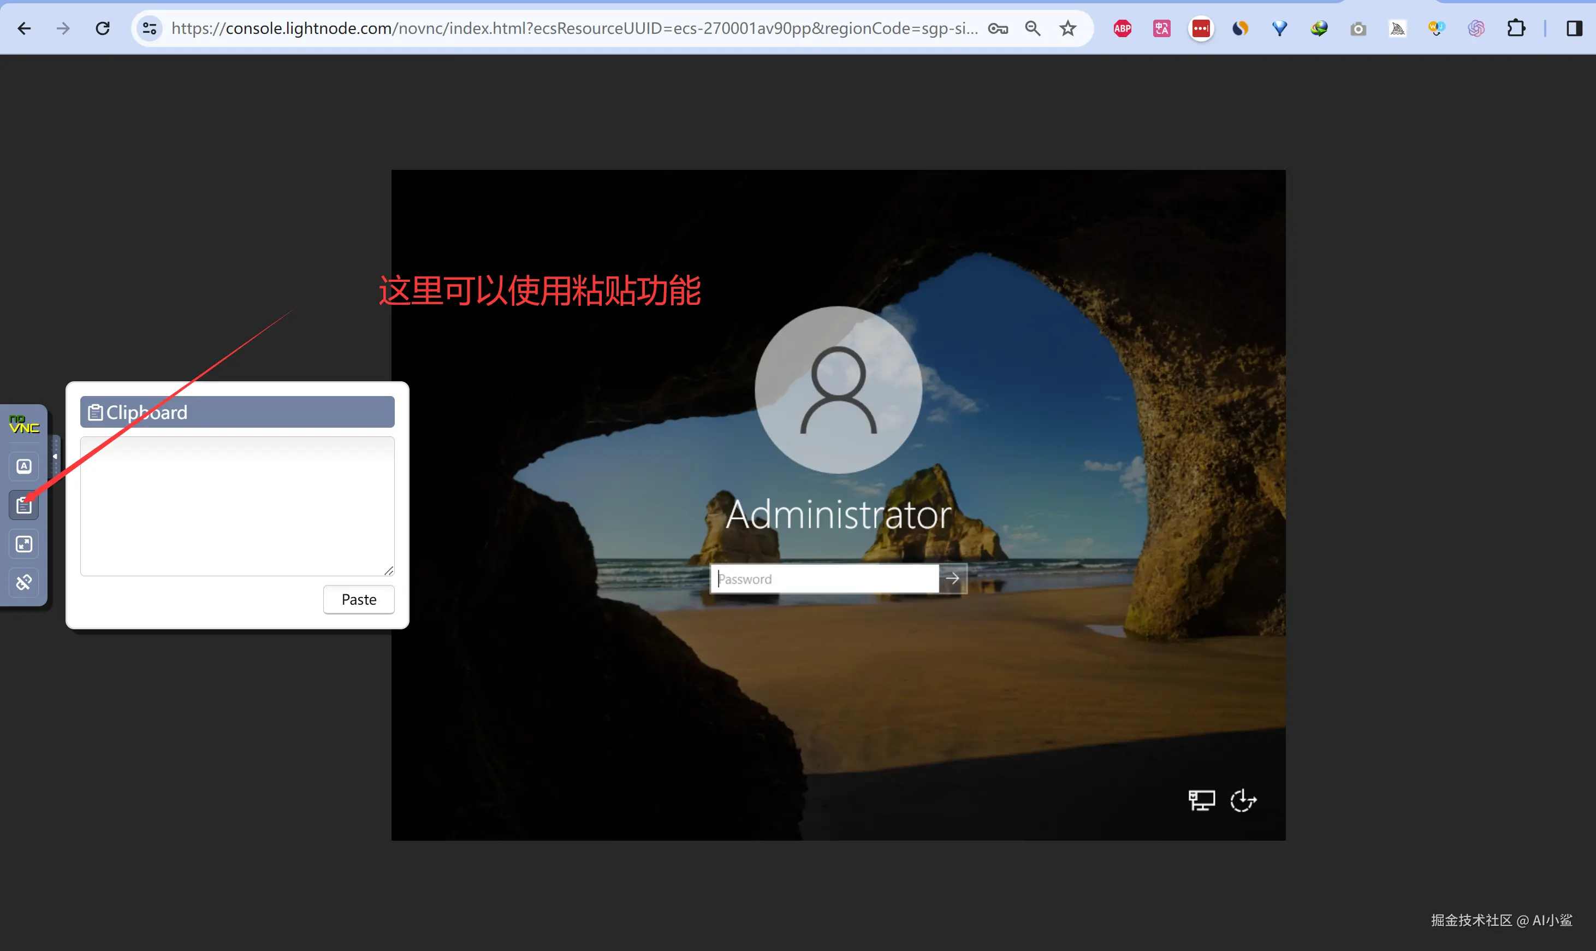1596x951 pixels.
Task: Click the Paste button in Clipboard
Action: coord(359,599)
